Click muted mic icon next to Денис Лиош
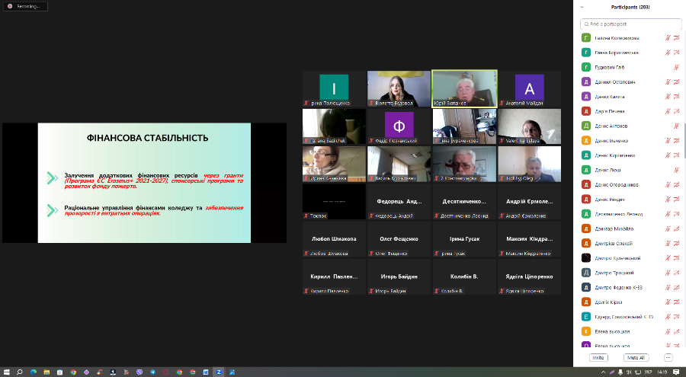 pyautogui.click(x=676, y=170)
